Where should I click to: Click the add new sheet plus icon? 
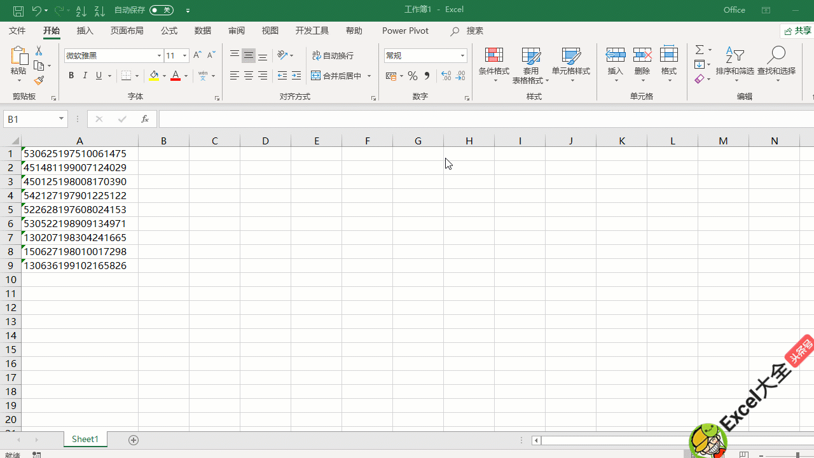coord(134,440)
